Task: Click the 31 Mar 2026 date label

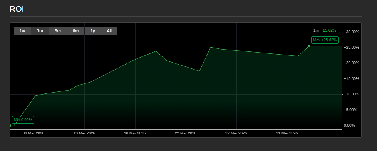Action: (287, 133)
